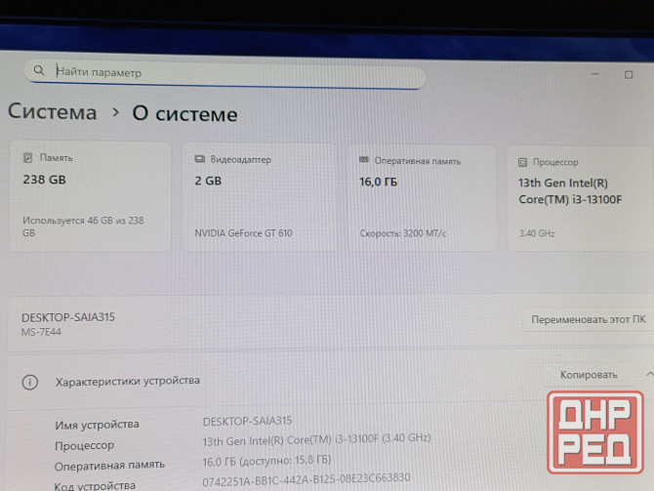Collapse the 'Характеристики устройства' section chevron
654x491 pixels.
pos(649,374)
